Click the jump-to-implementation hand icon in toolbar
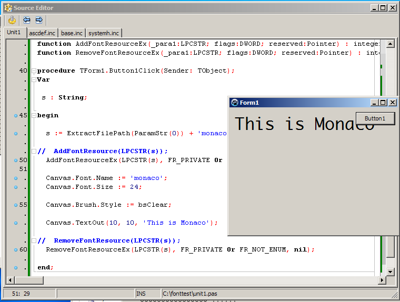 click(x=12, y=21)
